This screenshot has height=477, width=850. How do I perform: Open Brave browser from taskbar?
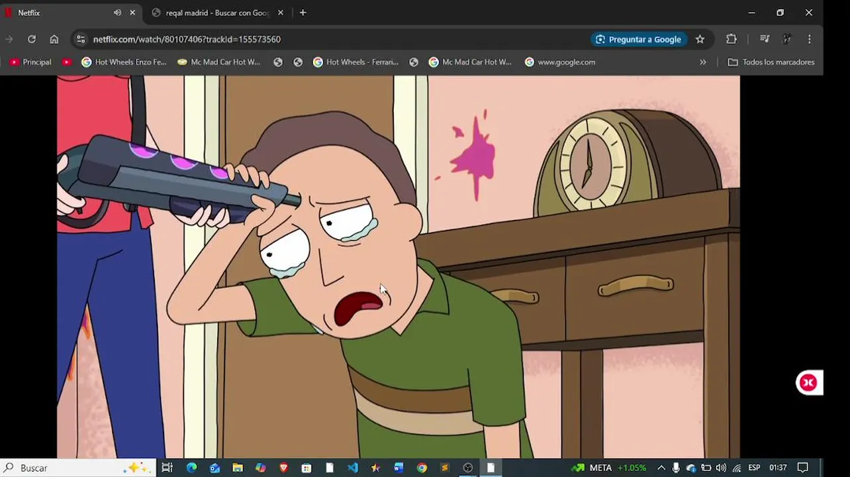coord(283,468)
